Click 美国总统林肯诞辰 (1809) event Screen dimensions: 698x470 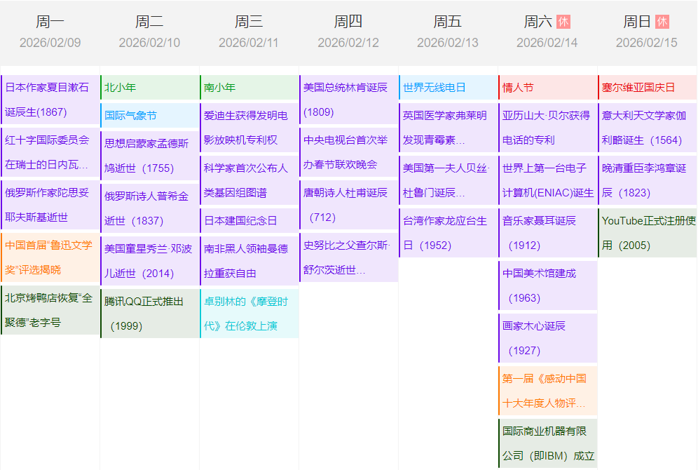point(348,100)
